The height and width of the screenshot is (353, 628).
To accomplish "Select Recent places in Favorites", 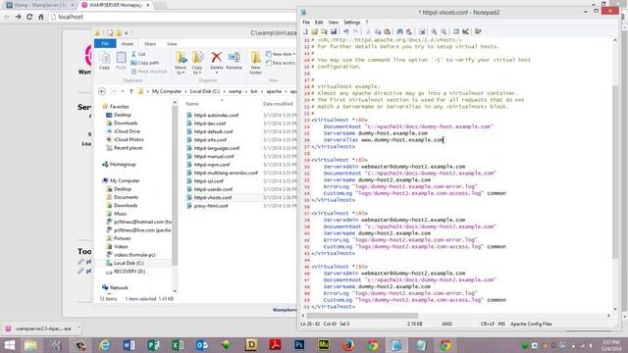I will point(128,148).
